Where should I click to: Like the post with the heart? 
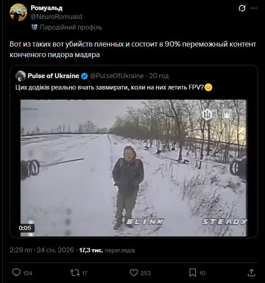pyautogui.click(x=134, y=272)
